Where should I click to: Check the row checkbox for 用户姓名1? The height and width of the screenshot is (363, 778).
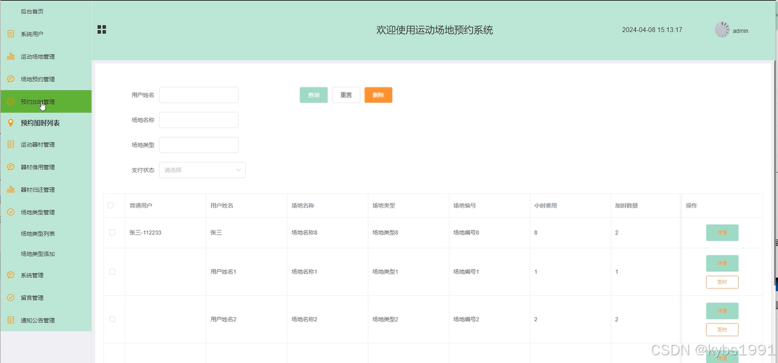click(112, 272)
